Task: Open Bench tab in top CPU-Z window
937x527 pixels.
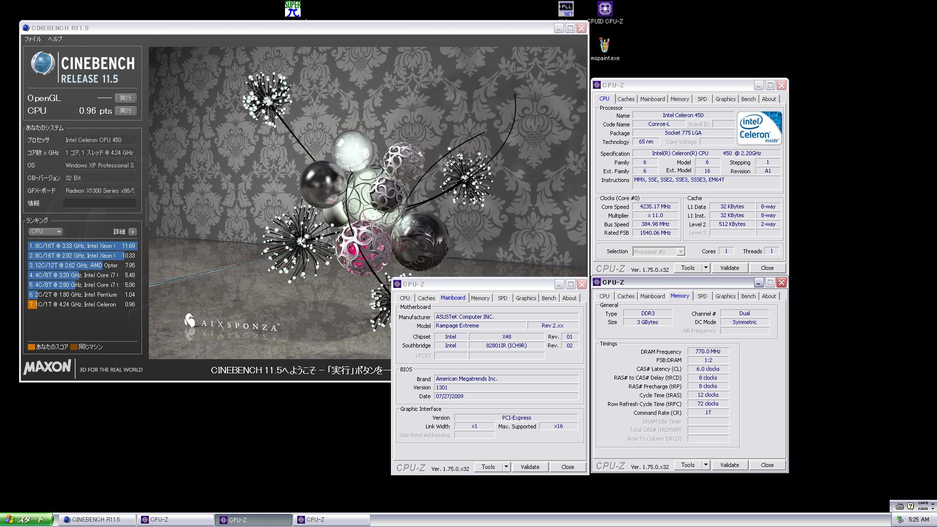Action: pyautogui.click(x=748, y=99)
